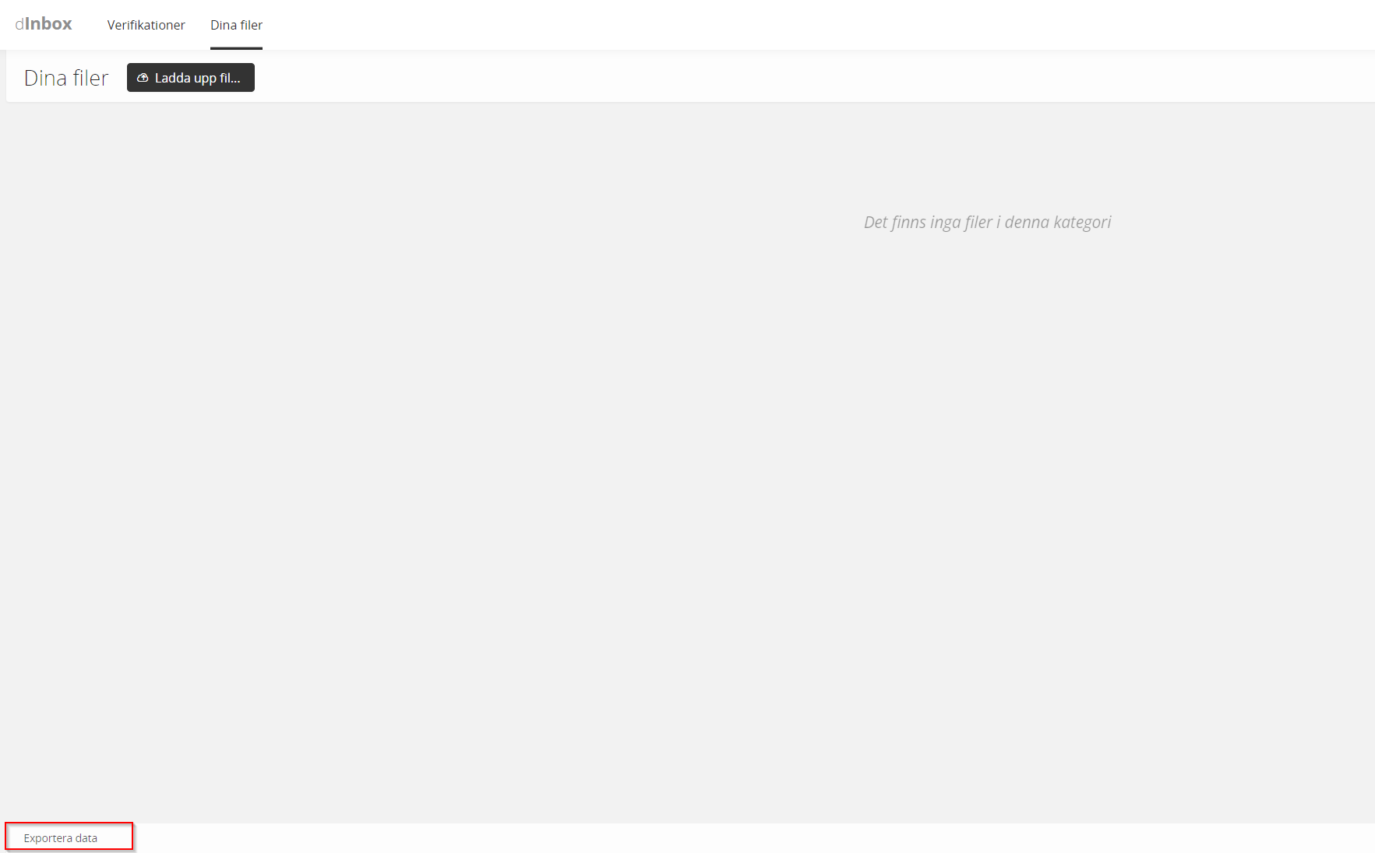Click the Ladda upp fil... button
1375x853 pixels.
(191, 78)
